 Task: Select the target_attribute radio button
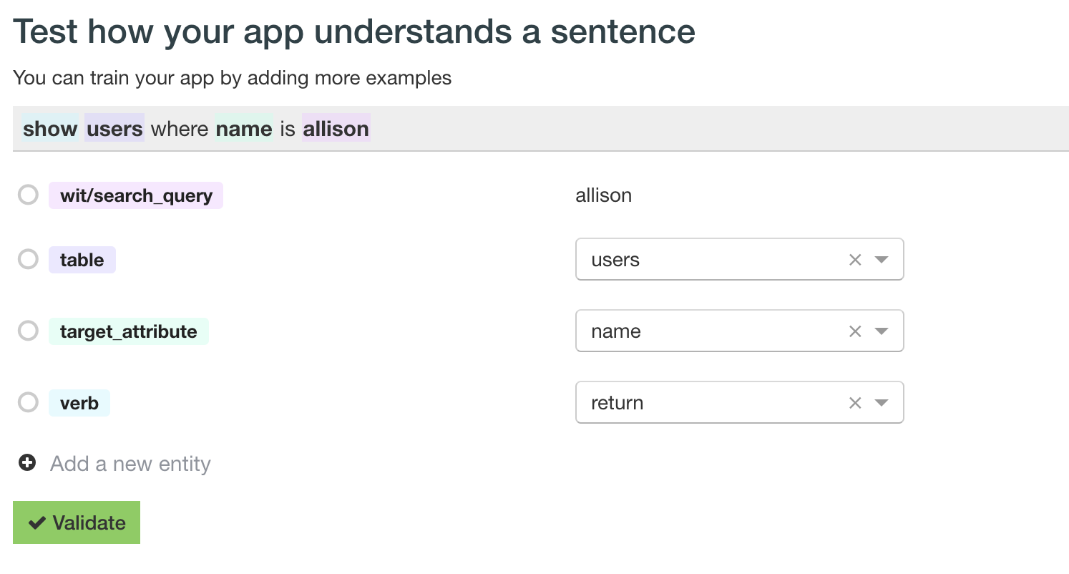(28, 331)
